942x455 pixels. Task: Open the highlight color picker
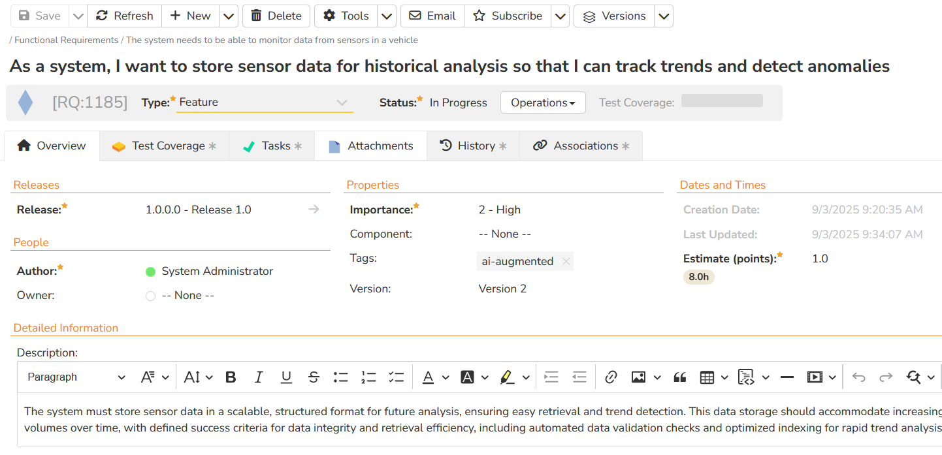tap(525, 377)
